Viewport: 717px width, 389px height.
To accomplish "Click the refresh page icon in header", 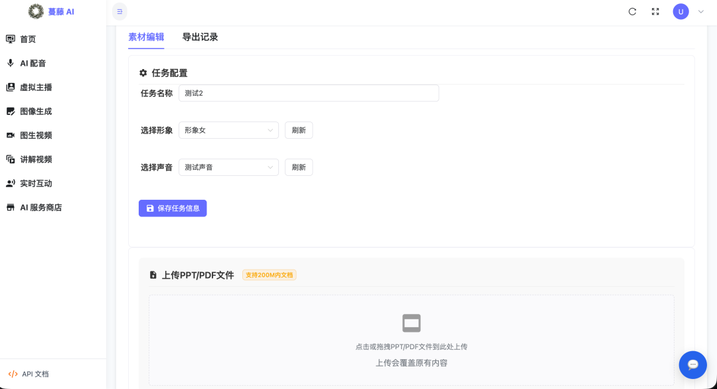I will tap(633, 12).
